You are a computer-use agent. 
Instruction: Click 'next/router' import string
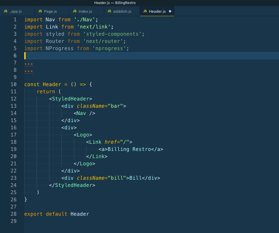tap(103, 41)
